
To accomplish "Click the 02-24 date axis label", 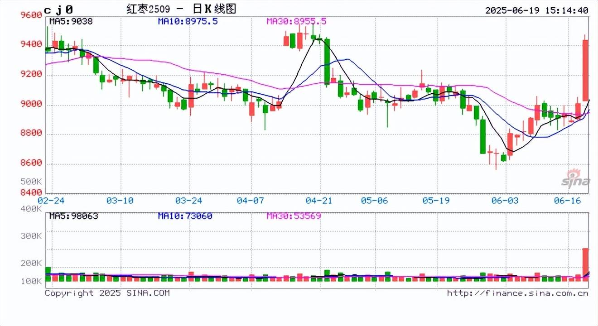I will pos(50,200).
